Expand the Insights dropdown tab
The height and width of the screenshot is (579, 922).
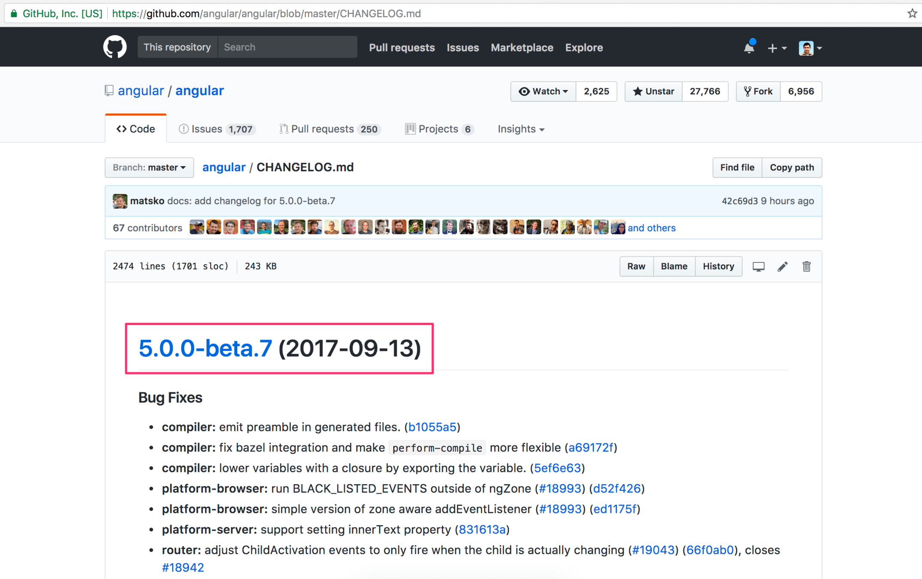point(520,129)
